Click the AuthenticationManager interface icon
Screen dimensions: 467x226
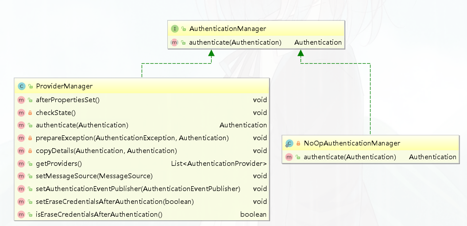pos(175,29)
